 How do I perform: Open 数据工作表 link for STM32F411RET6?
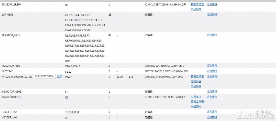(x=197, y=4)
